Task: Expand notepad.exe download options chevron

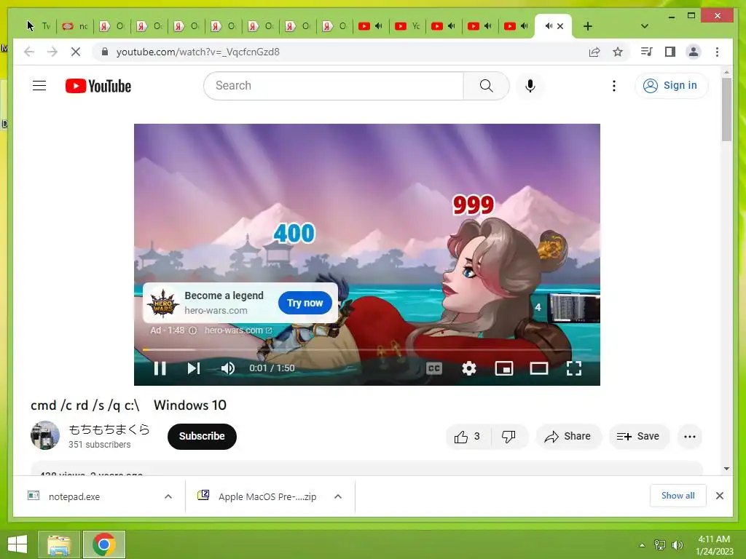Action: tap(168, 496)
